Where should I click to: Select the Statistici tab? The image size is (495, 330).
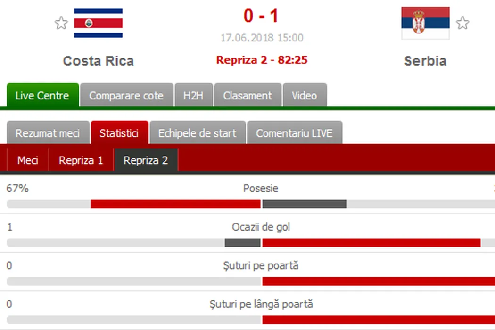(x=119, y=133)
